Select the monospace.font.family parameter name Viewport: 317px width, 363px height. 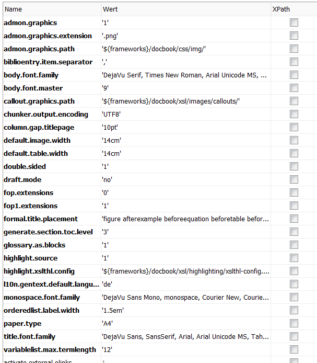(42, 298)
